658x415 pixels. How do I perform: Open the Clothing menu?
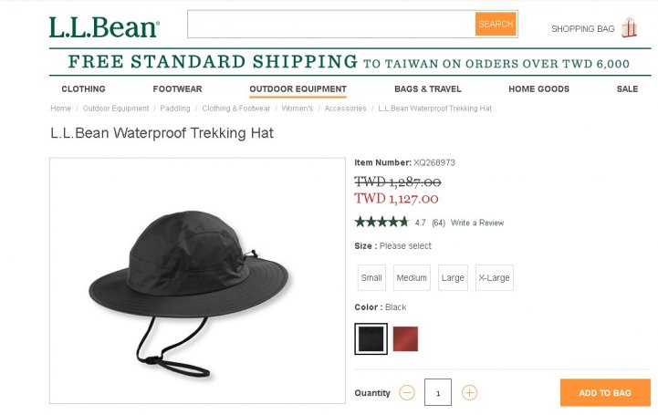(84, 88)
